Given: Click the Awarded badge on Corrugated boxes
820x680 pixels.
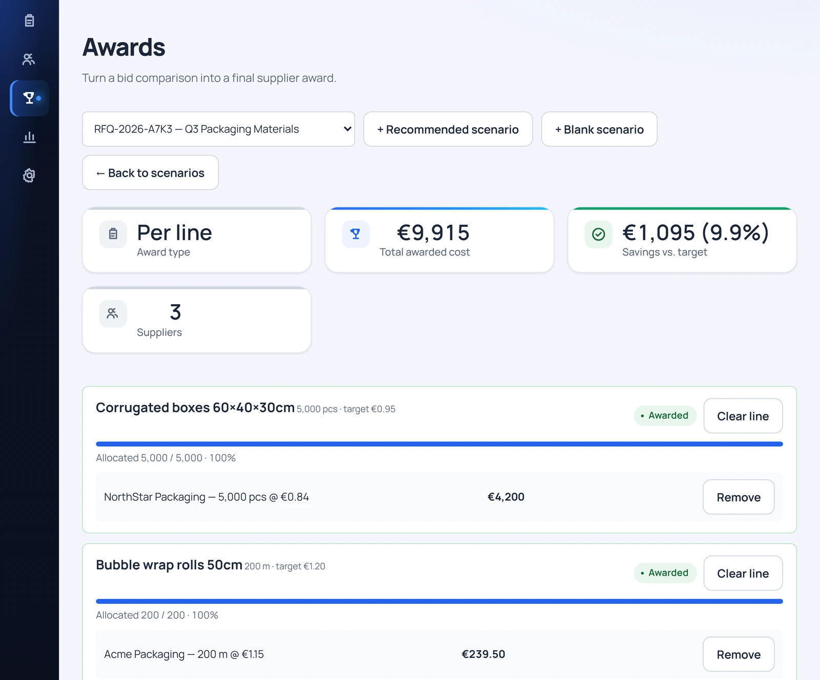Looking at the screenshot, I should (x=665, y=415).
